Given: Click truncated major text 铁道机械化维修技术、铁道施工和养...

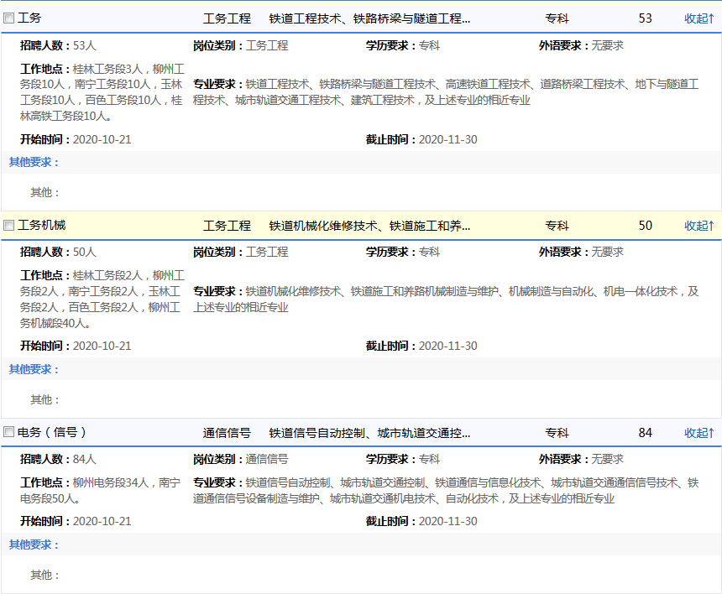Looking at the screenshot, I should point(369,226).
